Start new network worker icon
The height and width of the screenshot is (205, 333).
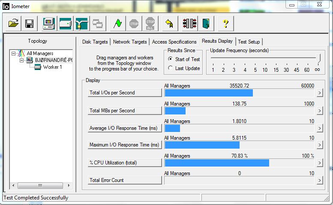[81, 23]
